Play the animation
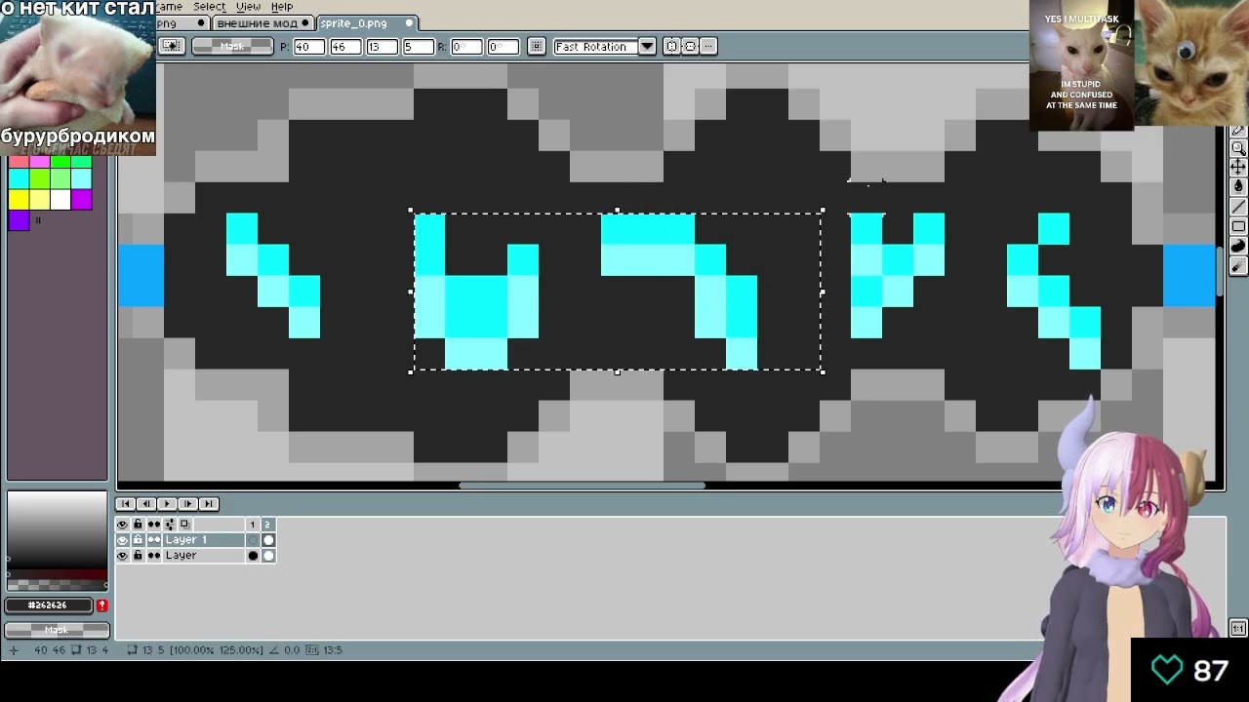Screen dimensions: 1249x702 [x=167, y=503]
